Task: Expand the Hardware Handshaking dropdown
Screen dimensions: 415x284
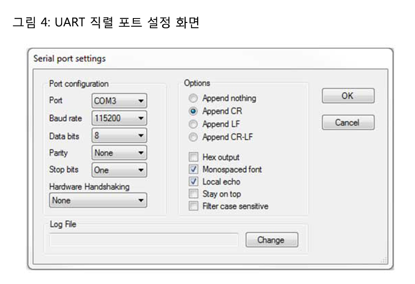Action: pos(98,200)
